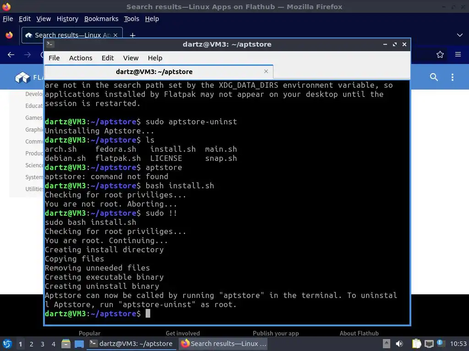
Task: Click the About Flathub footer heading
Action: [x=359, y=333]
